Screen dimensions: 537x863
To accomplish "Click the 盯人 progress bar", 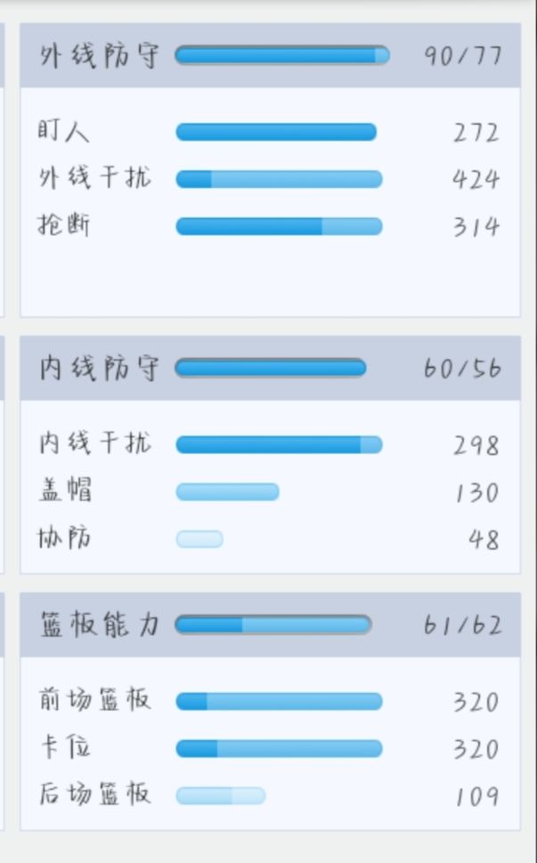I will [x=276, y=133].
